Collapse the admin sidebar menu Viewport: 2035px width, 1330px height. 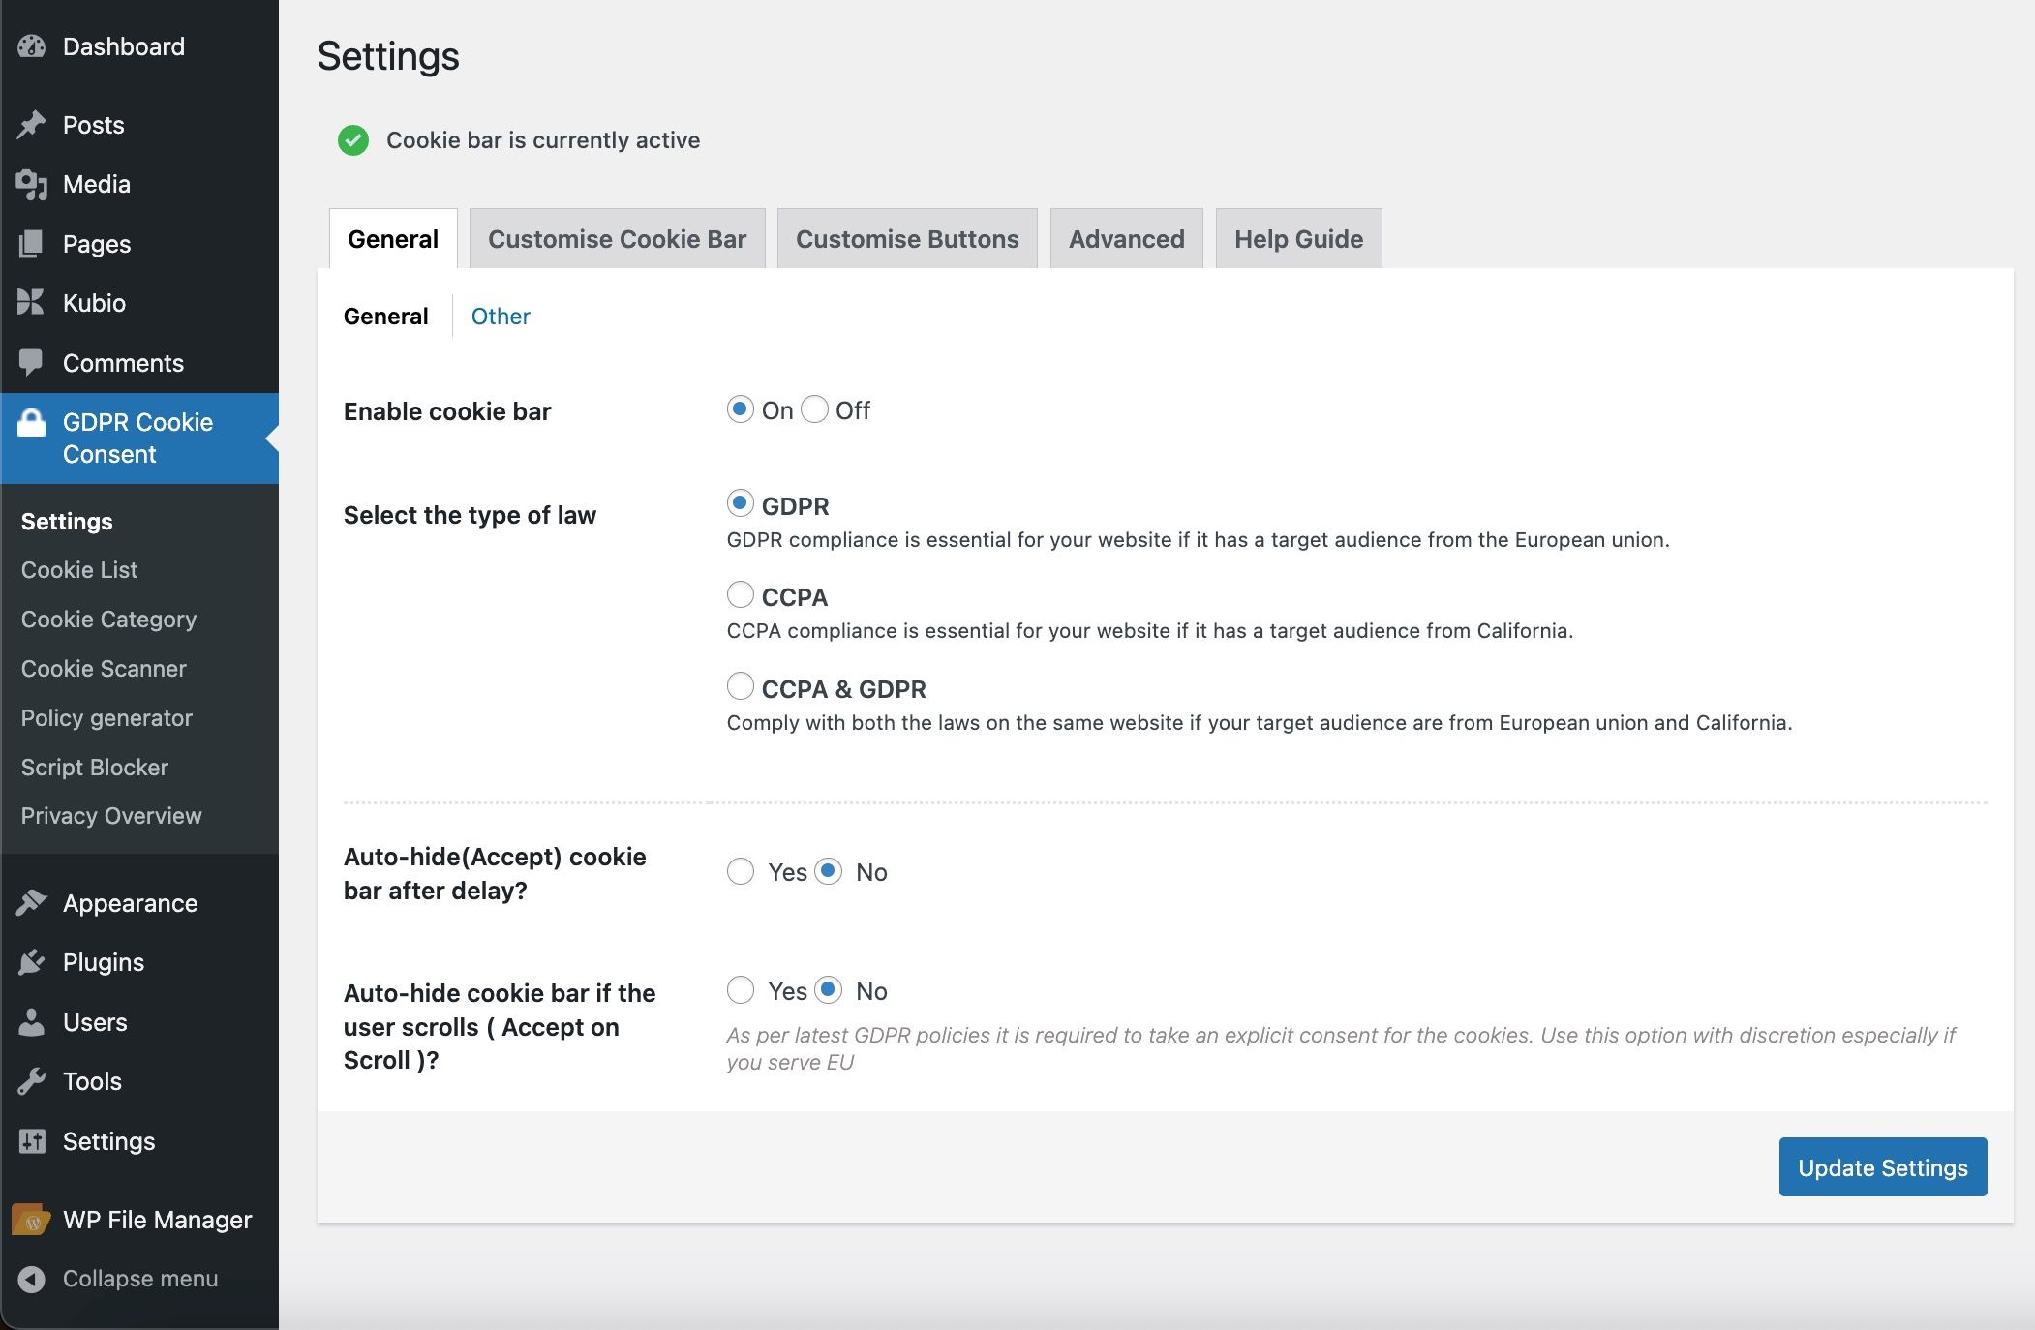[x=118, y=1279]
